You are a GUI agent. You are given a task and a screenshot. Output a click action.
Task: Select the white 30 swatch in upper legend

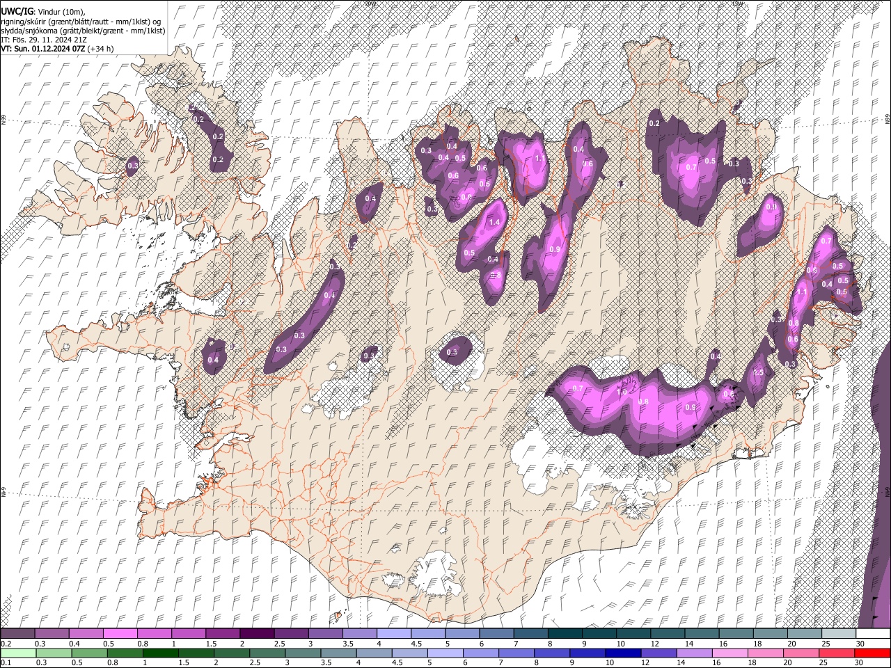[x=872, y=633]
